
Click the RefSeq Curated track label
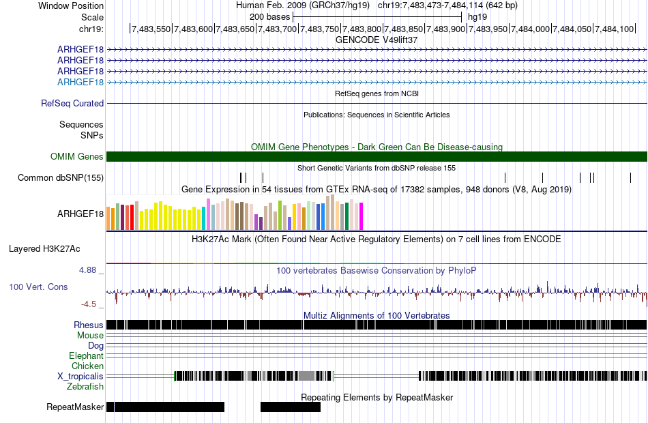pos(72,104)
